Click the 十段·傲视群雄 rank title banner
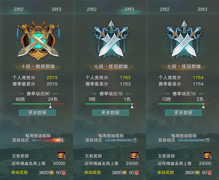Image resolution: width=219 pixels, height=180 pixels. [38, 67]
